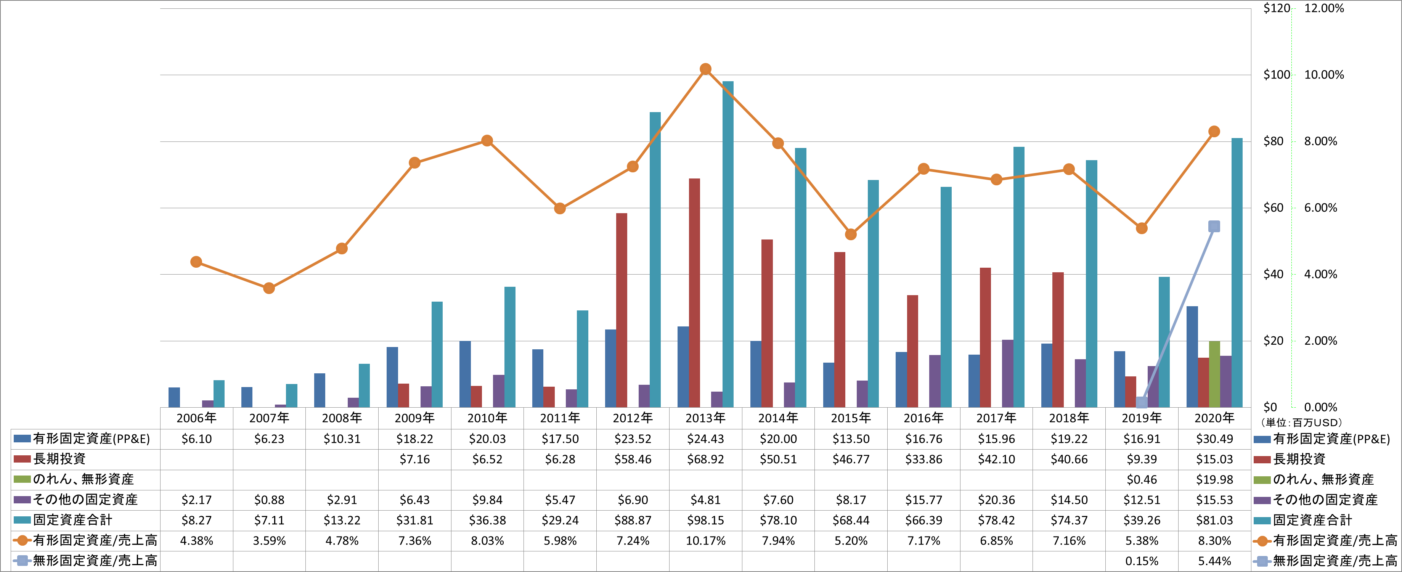Click the 6.00% secondary axis label
This screenshot has height=572, width=1402.
pos(1321,208)
